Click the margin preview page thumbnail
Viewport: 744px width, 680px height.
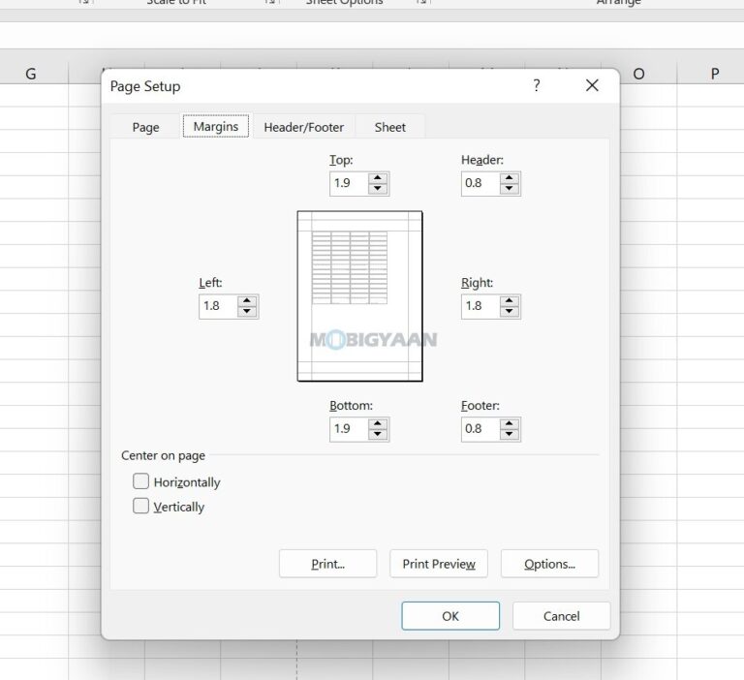(x=359, y=296)
